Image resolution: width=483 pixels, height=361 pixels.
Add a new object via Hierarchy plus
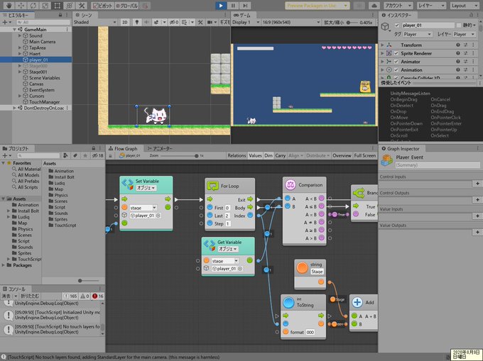pos(6,22)
